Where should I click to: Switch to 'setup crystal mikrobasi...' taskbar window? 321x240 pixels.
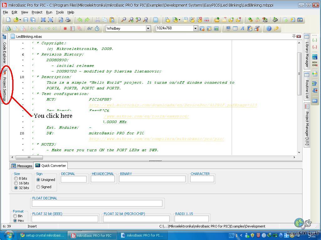[42, 235]
